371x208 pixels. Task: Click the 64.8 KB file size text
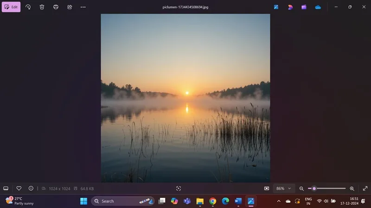click(87, 189)
